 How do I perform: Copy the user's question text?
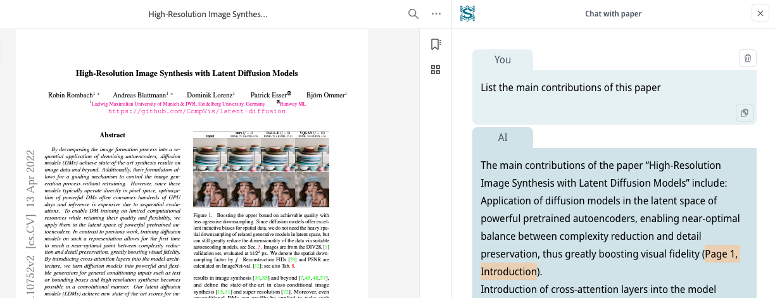[x=744, y=113]
